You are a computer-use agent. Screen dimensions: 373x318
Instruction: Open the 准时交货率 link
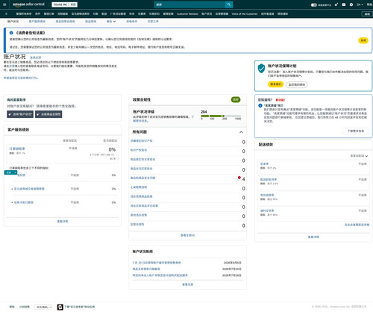(x=267, y=211)
